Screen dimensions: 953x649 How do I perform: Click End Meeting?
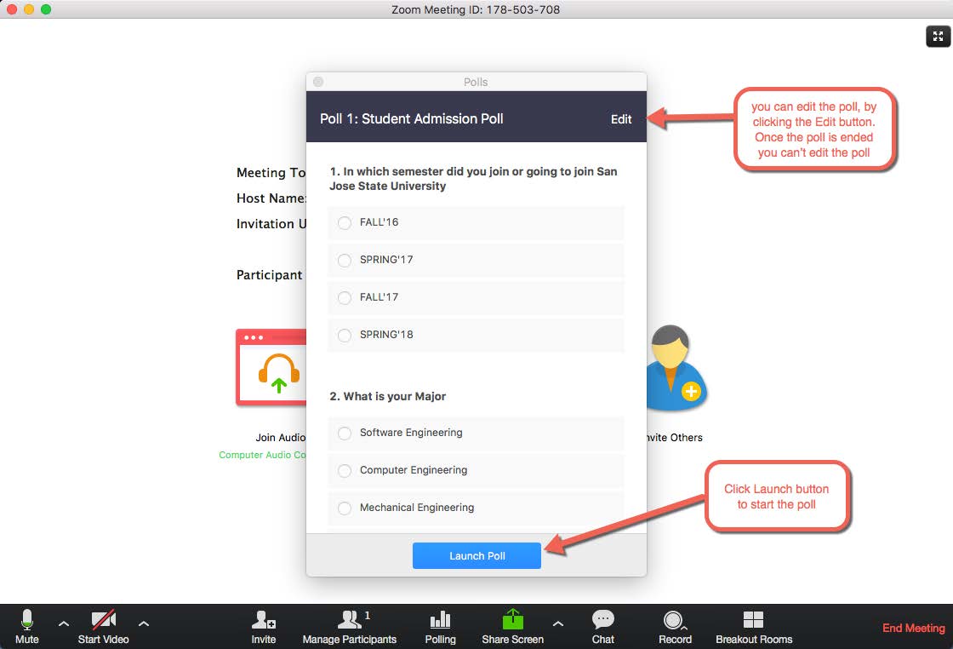click(913, 628)
